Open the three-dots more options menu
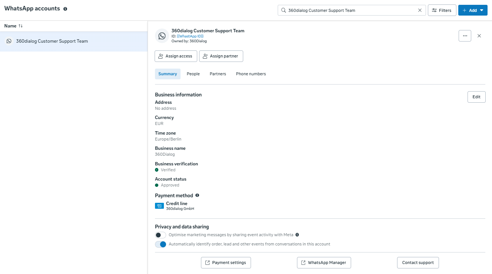Viewport: 492px width, 274px height. click(x=465, y=36)
